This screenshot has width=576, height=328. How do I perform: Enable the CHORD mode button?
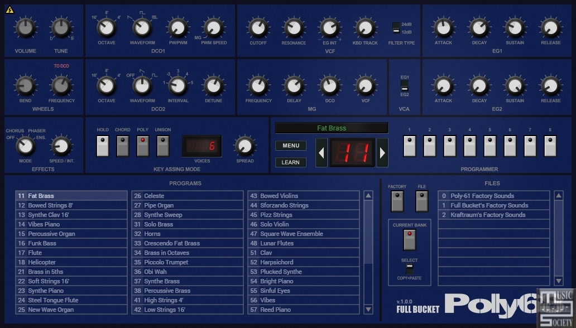123,146
